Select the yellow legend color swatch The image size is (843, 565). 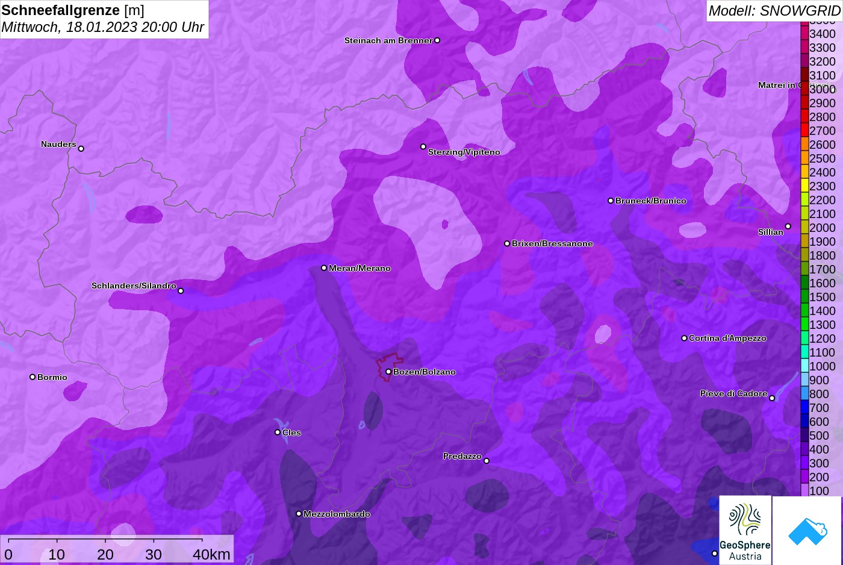click(x=804, y=186)
